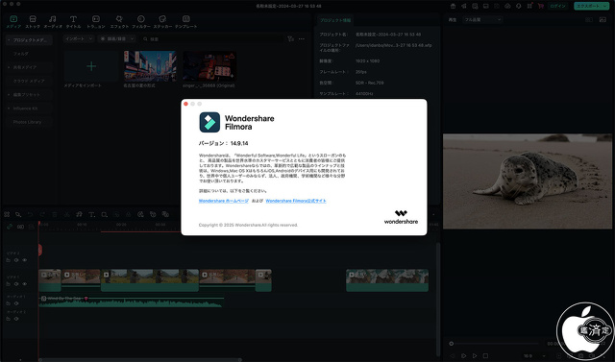Viewport: 615px width, 362px height.
Task: Open the フル品質 playback quality dropdown
Action: (x=482, y=19)
